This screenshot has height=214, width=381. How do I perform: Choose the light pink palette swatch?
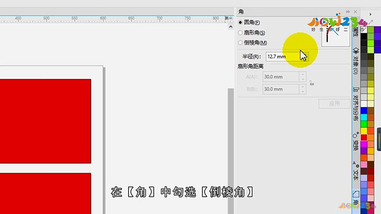364,164
